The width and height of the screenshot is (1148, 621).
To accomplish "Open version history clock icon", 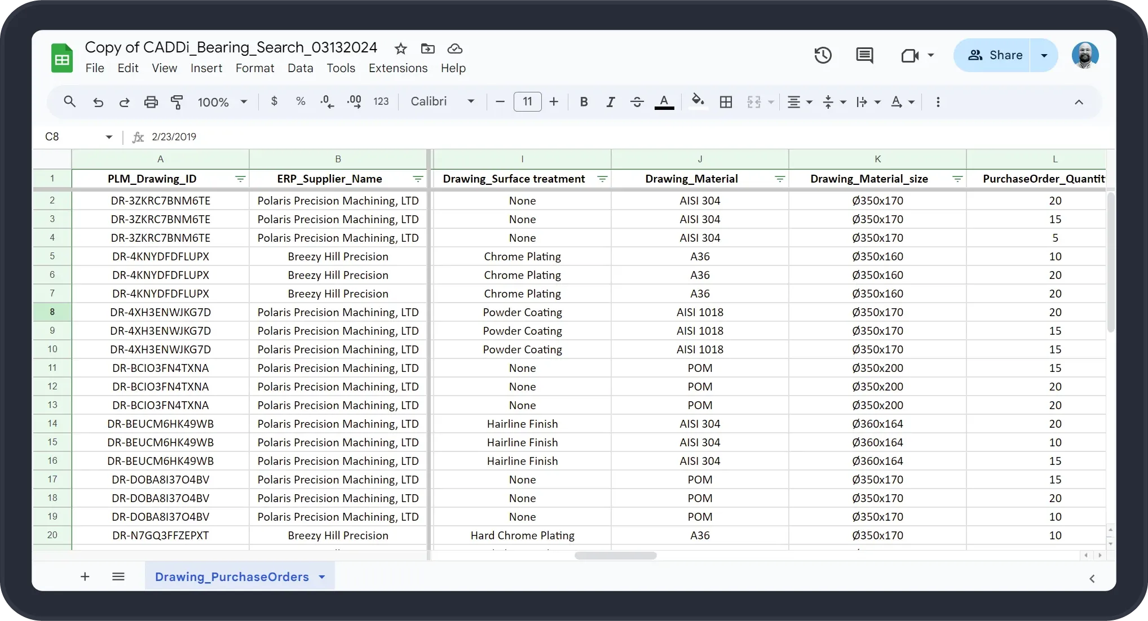I will 823,55.
